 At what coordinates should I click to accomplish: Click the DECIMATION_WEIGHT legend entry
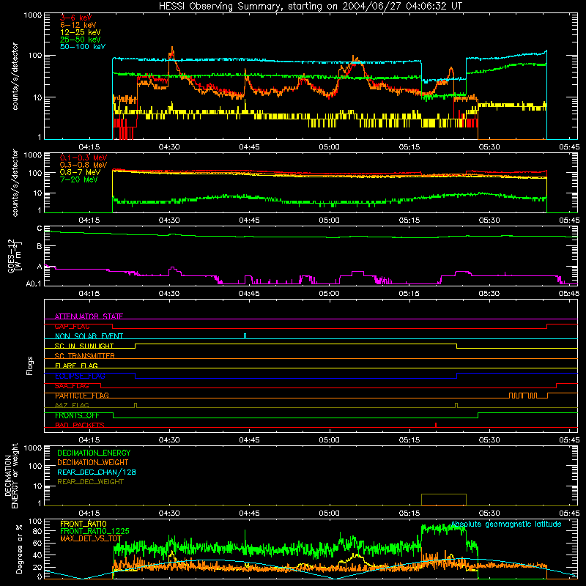(93, 463)
